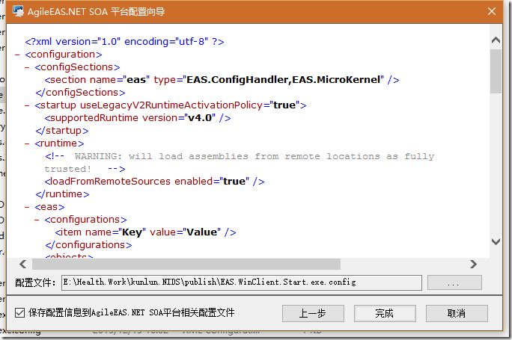Image resolution: width=512 pixels, height=340 pixels.
Task: Focus the 配置文件 path input field
Action: point(242,282)
